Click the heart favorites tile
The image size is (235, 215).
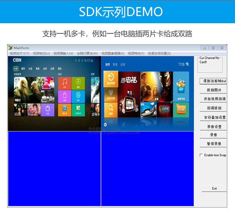click(x=111, y=94)
